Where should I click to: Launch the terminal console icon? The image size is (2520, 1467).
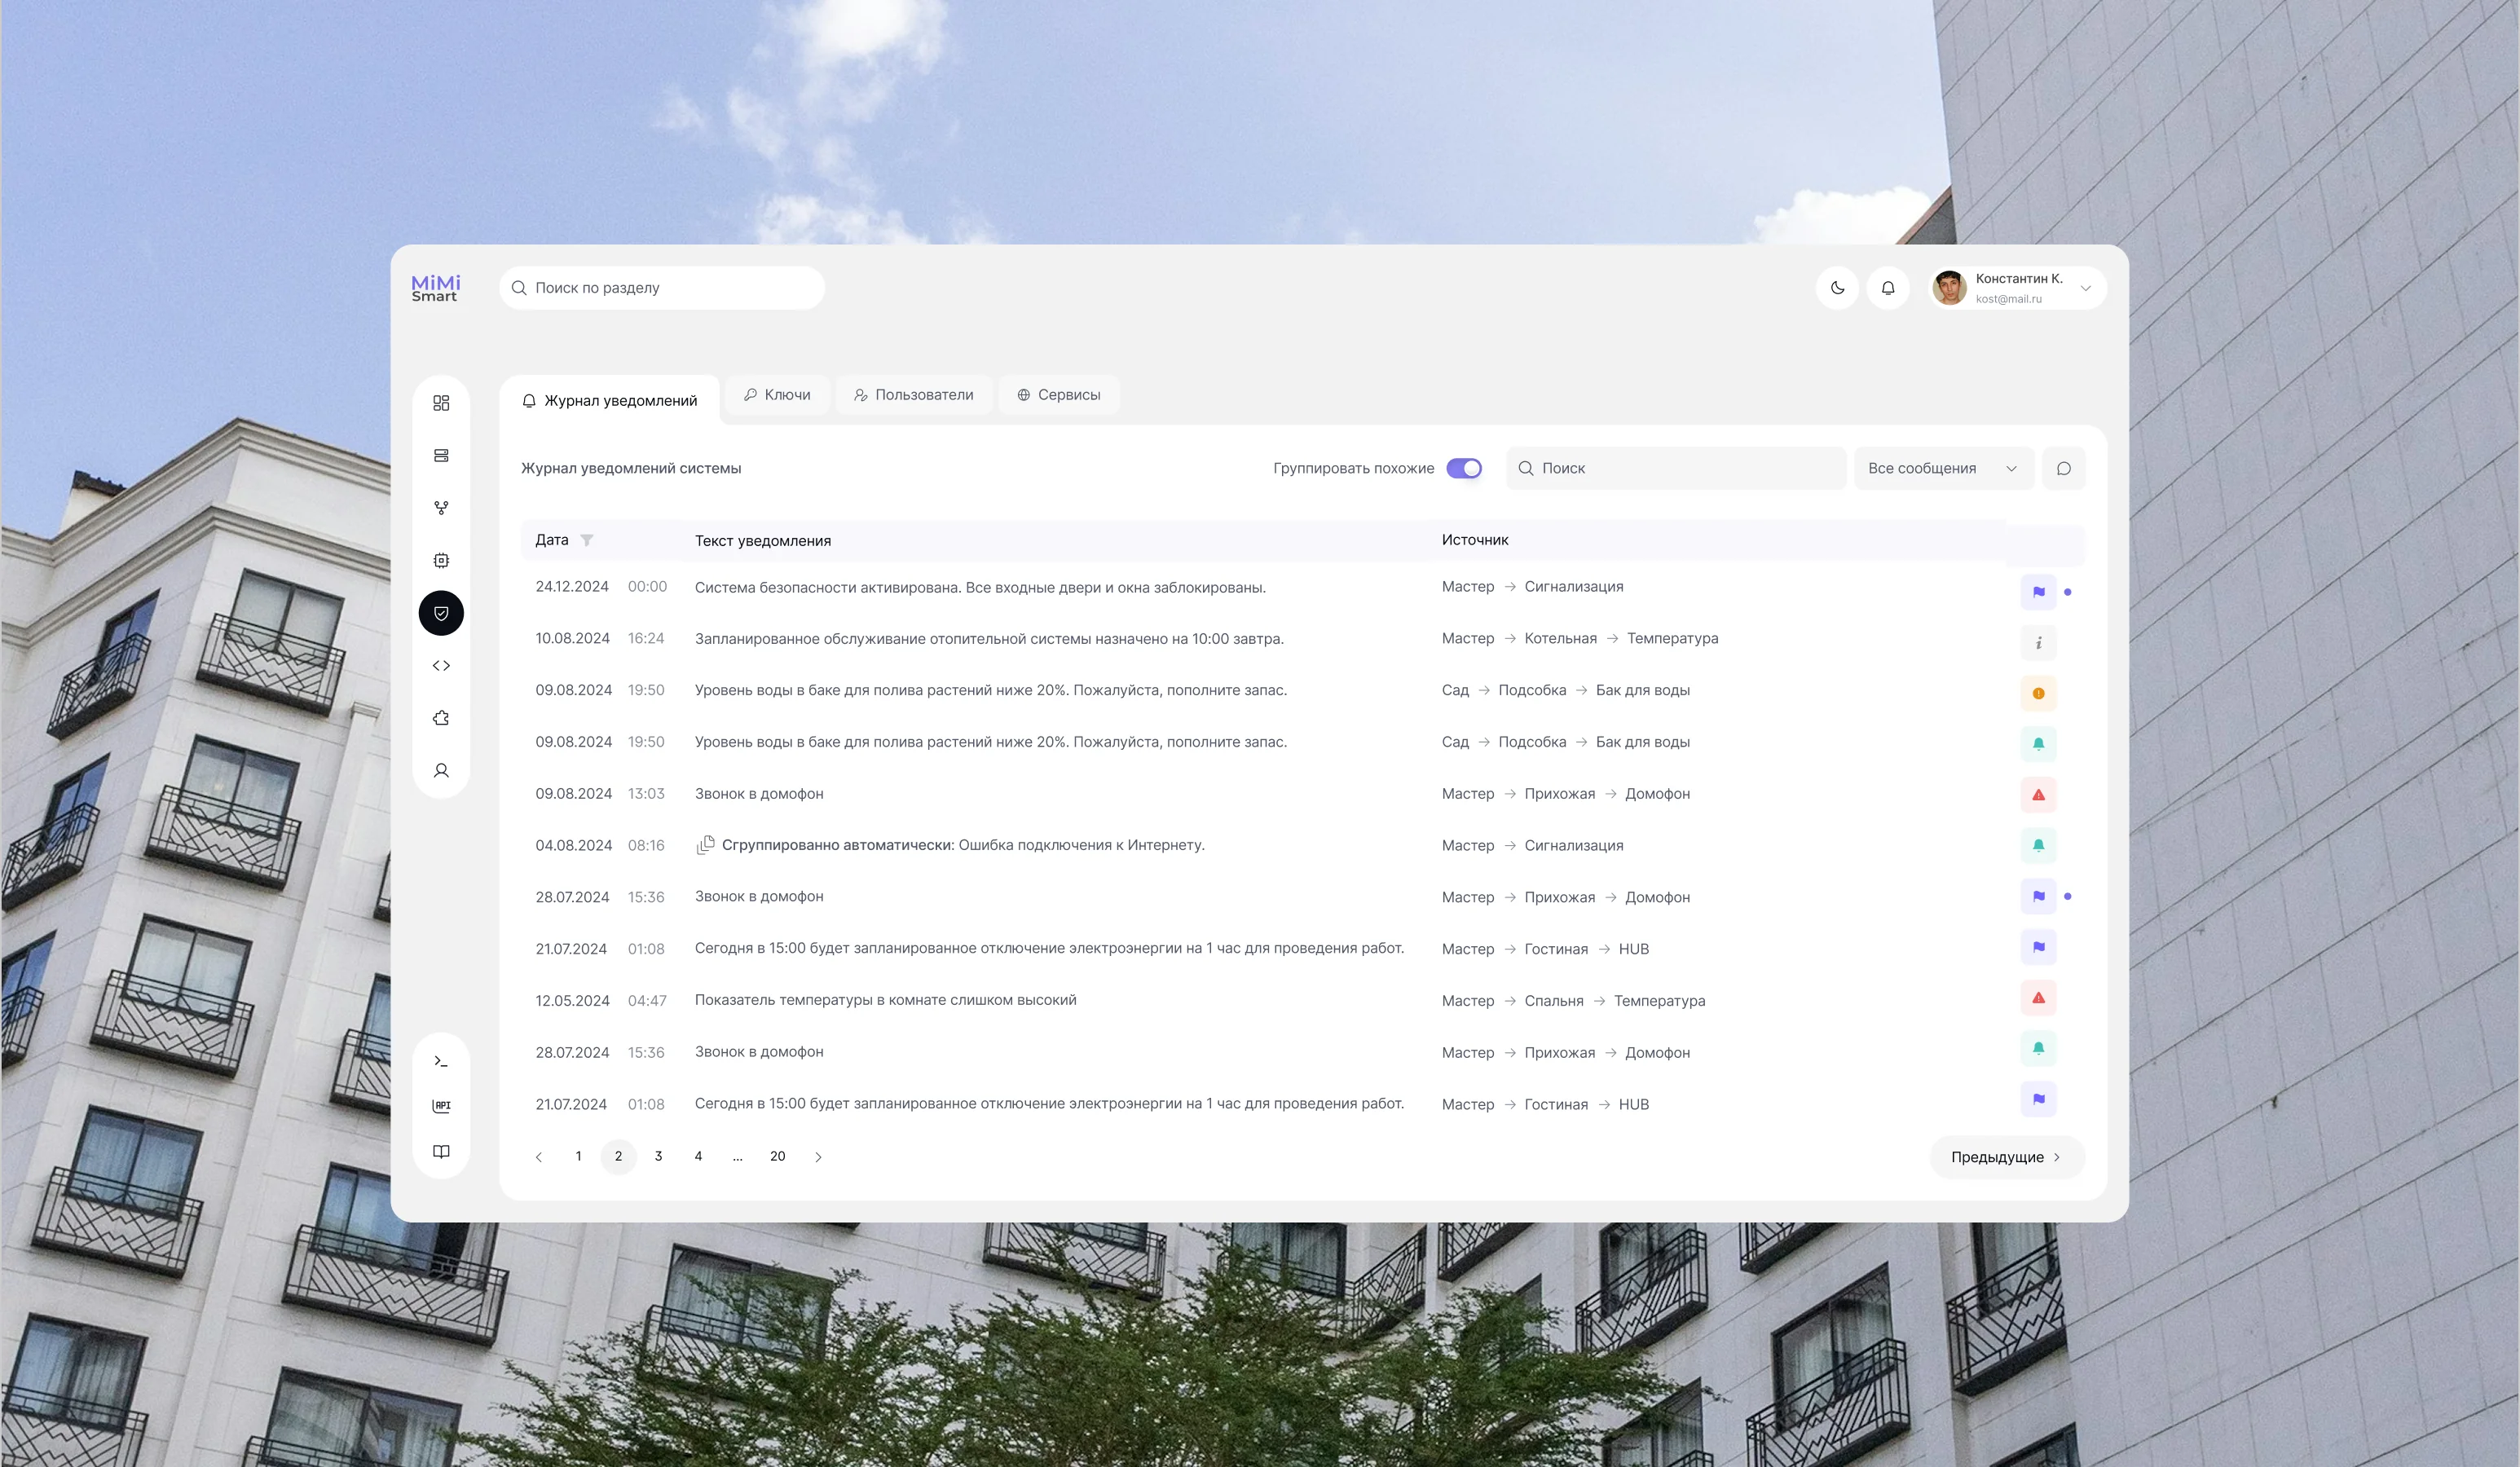441,1061
